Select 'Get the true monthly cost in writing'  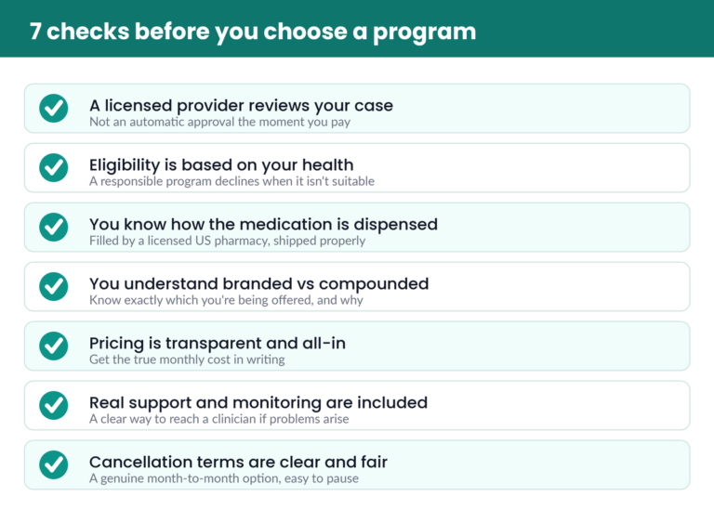click(187, 360)
